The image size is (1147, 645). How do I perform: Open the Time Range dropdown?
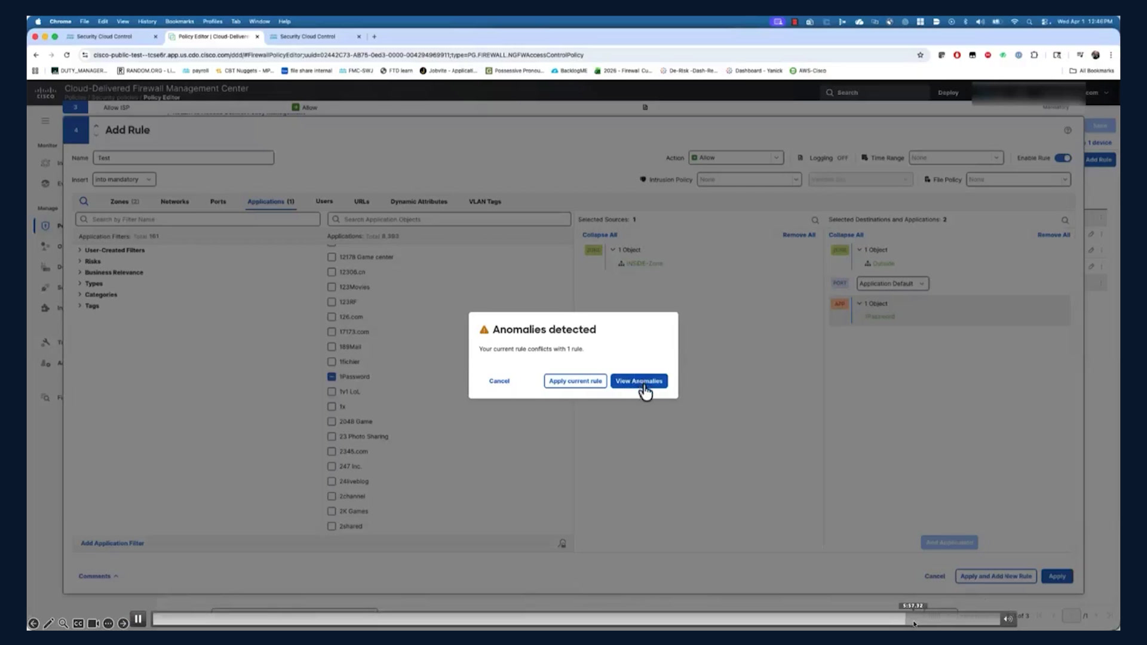(x=956, y=158)
